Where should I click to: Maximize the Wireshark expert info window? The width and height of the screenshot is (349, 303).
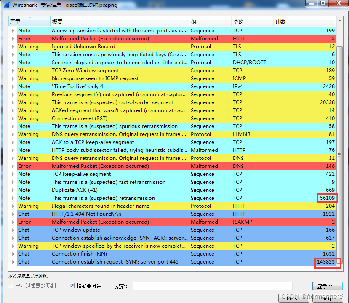click(323, 3)
